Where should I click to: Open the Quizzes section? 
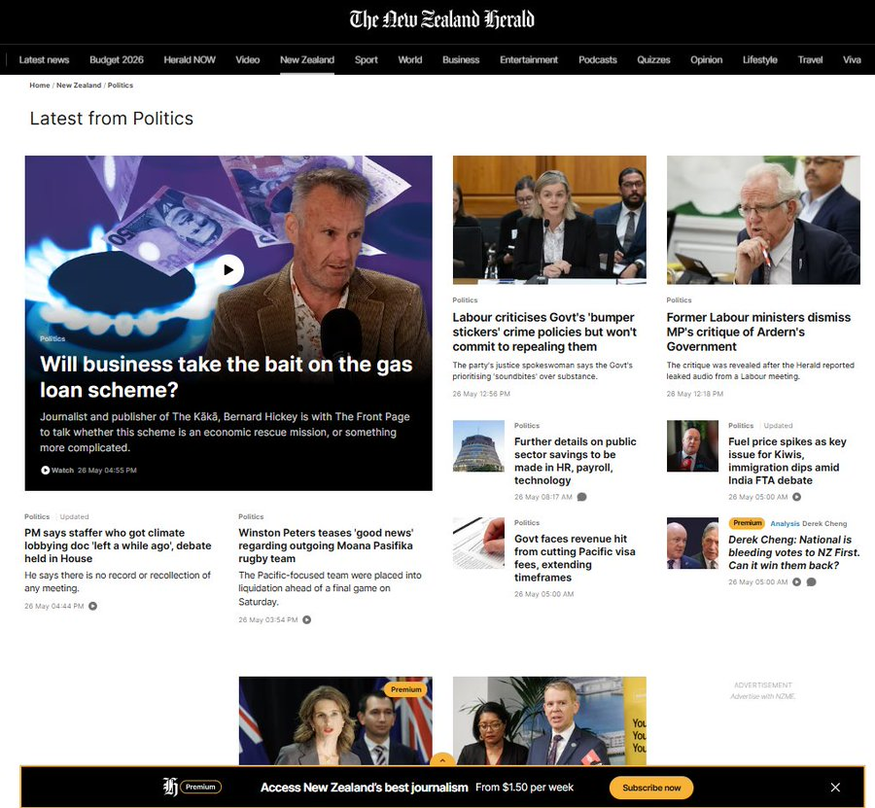pos(653,59)
